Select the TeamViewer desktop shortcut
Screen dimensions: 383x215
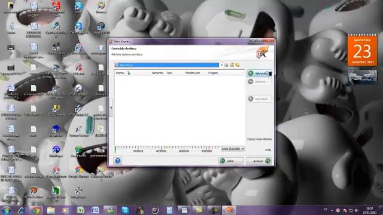[78, 28]
